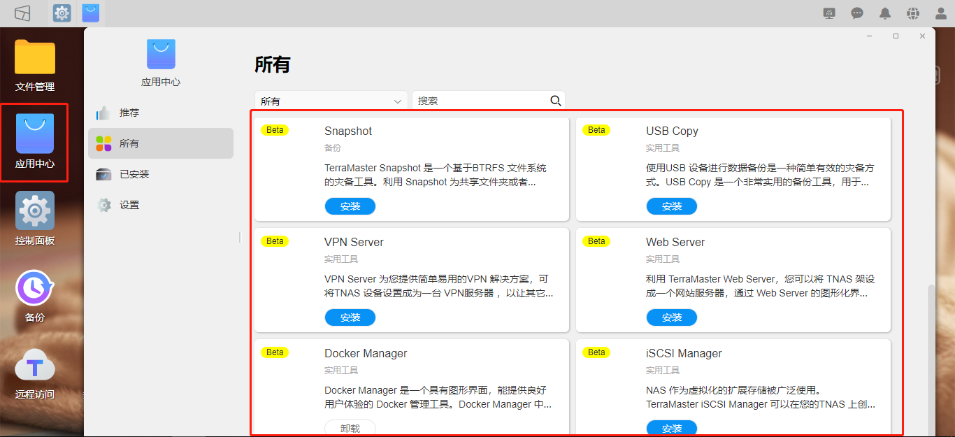Open the Web Server app title

[675, 242]
